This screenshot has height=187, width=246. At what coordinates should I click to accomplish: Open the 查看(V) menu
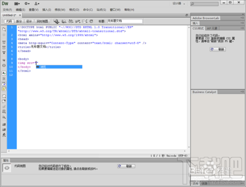click(33, 10)
